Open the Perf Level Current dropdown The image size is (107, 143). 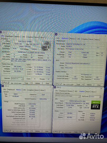tap(95, 97)
